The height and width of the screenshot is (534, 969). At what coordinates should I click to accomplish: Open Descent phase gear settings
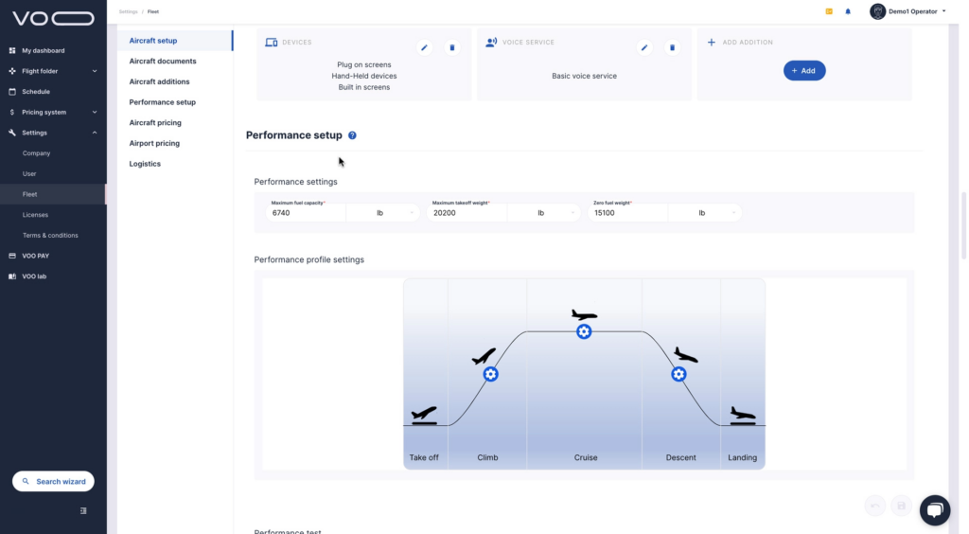pyautogui.click(x=678, y=374)
